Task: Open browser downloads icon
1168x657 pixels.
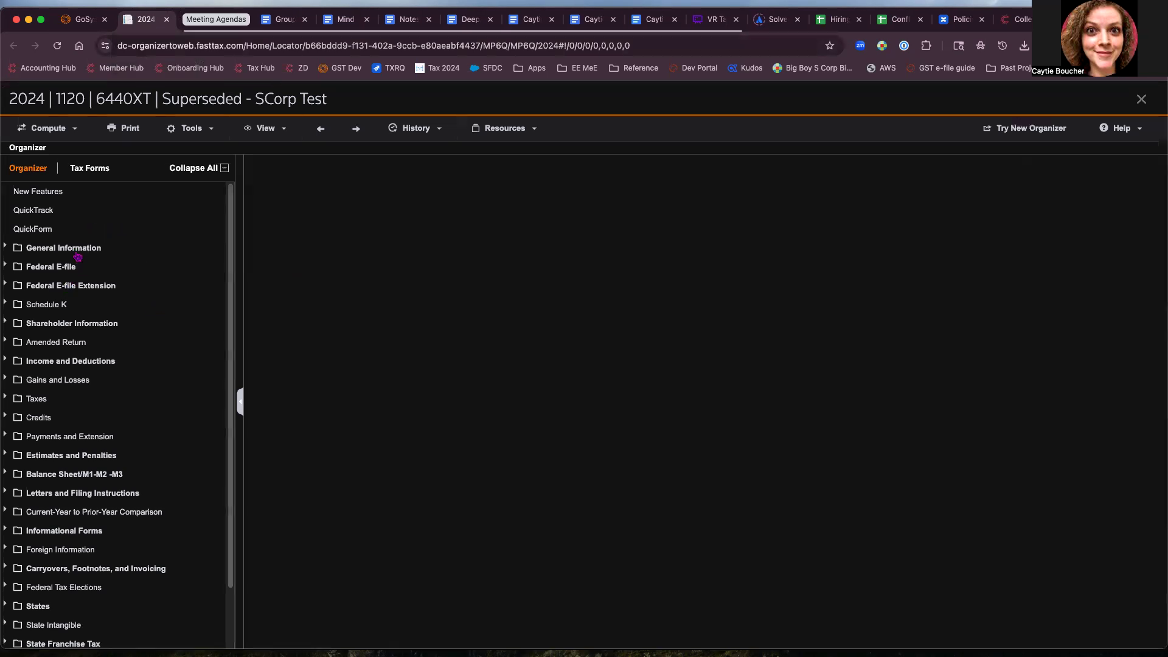Action: pyautogui.click(x=1024, y=46)
